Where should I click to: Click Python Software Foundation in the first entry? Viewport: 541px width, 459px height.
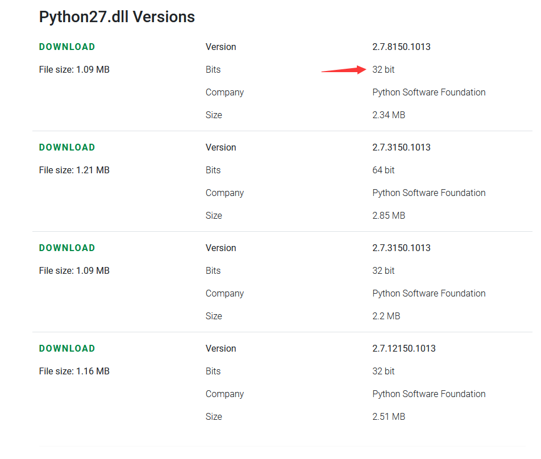[428, 92]
